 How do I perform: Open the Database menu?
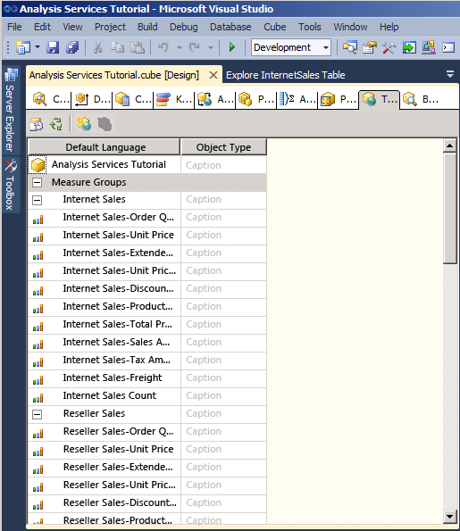230,27
